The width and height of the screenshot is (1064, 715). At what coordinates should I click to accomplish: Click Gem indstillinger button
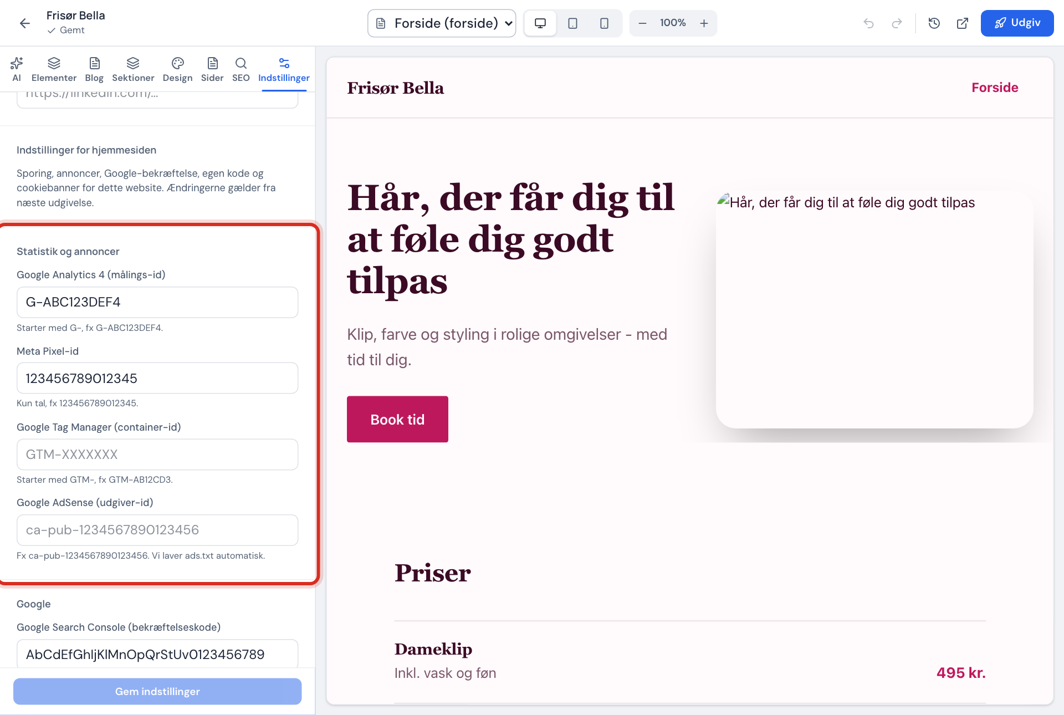pos(157,691)
